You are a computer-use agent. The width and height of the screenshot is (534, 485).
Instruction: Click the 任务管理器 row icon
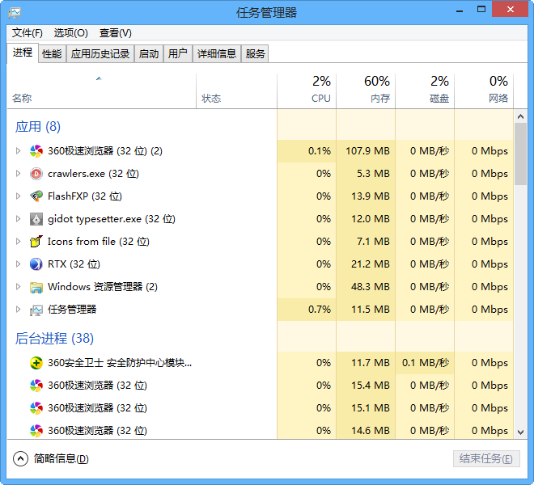point(36,310)
